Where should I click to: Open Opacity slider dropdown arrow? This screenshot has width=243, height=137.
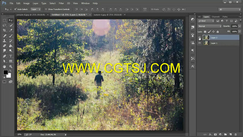[240, 26]
